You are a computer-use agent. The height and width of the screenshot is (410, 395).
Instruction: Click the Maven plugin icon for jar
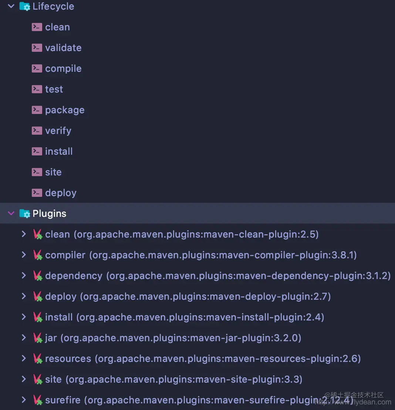coord(38,338)
